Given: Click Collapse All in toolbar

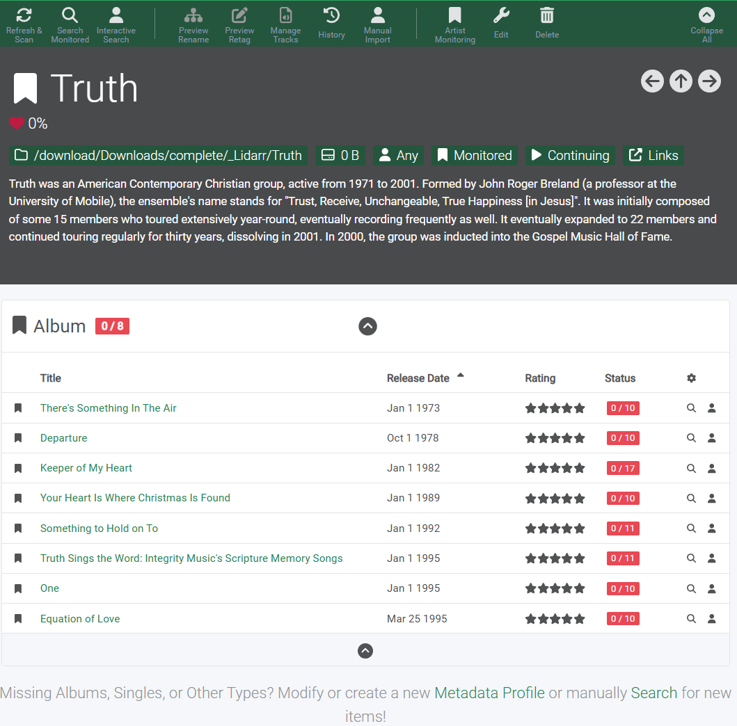Looking at the screenshot, I should (x=706, y=25).
